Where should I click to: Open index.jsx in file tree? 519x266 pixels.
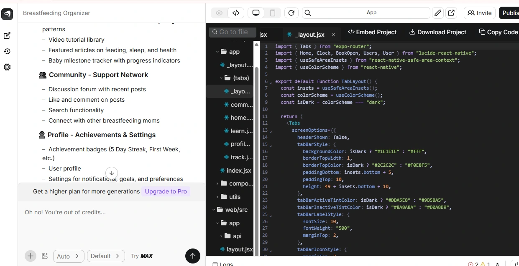(x=235, y=171)
